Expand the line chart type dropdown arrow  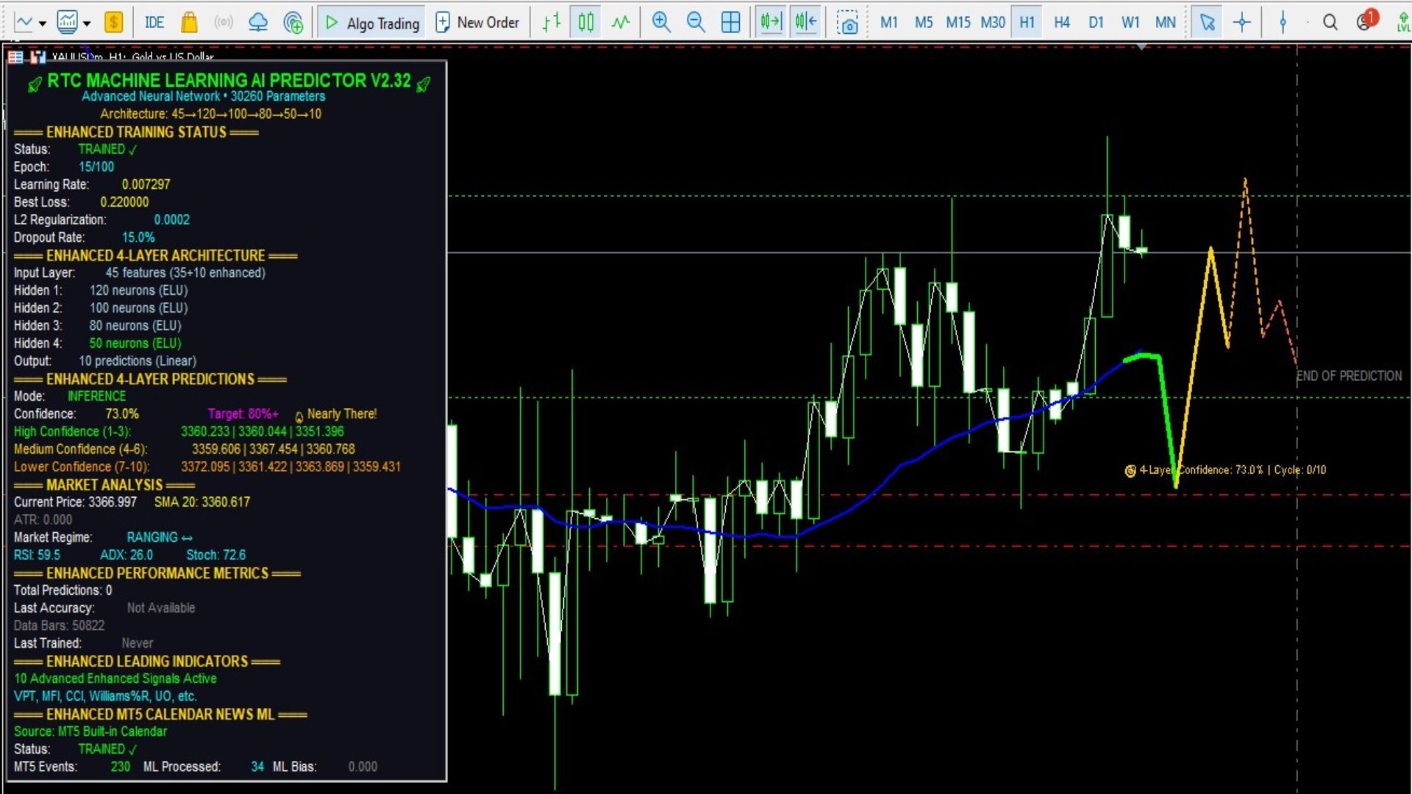[43, 24]
